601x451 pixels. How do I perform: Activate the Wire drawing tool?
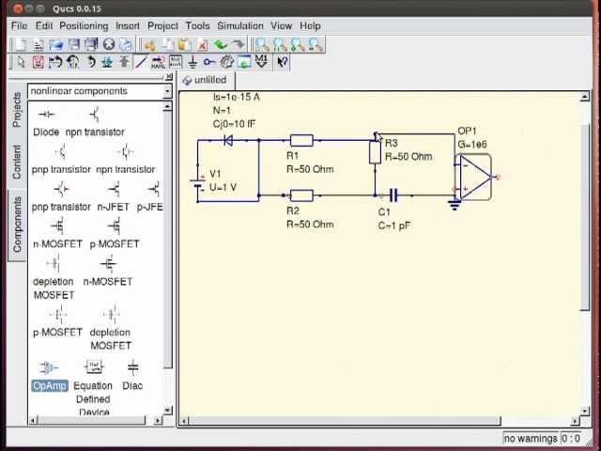click(141, 62)
